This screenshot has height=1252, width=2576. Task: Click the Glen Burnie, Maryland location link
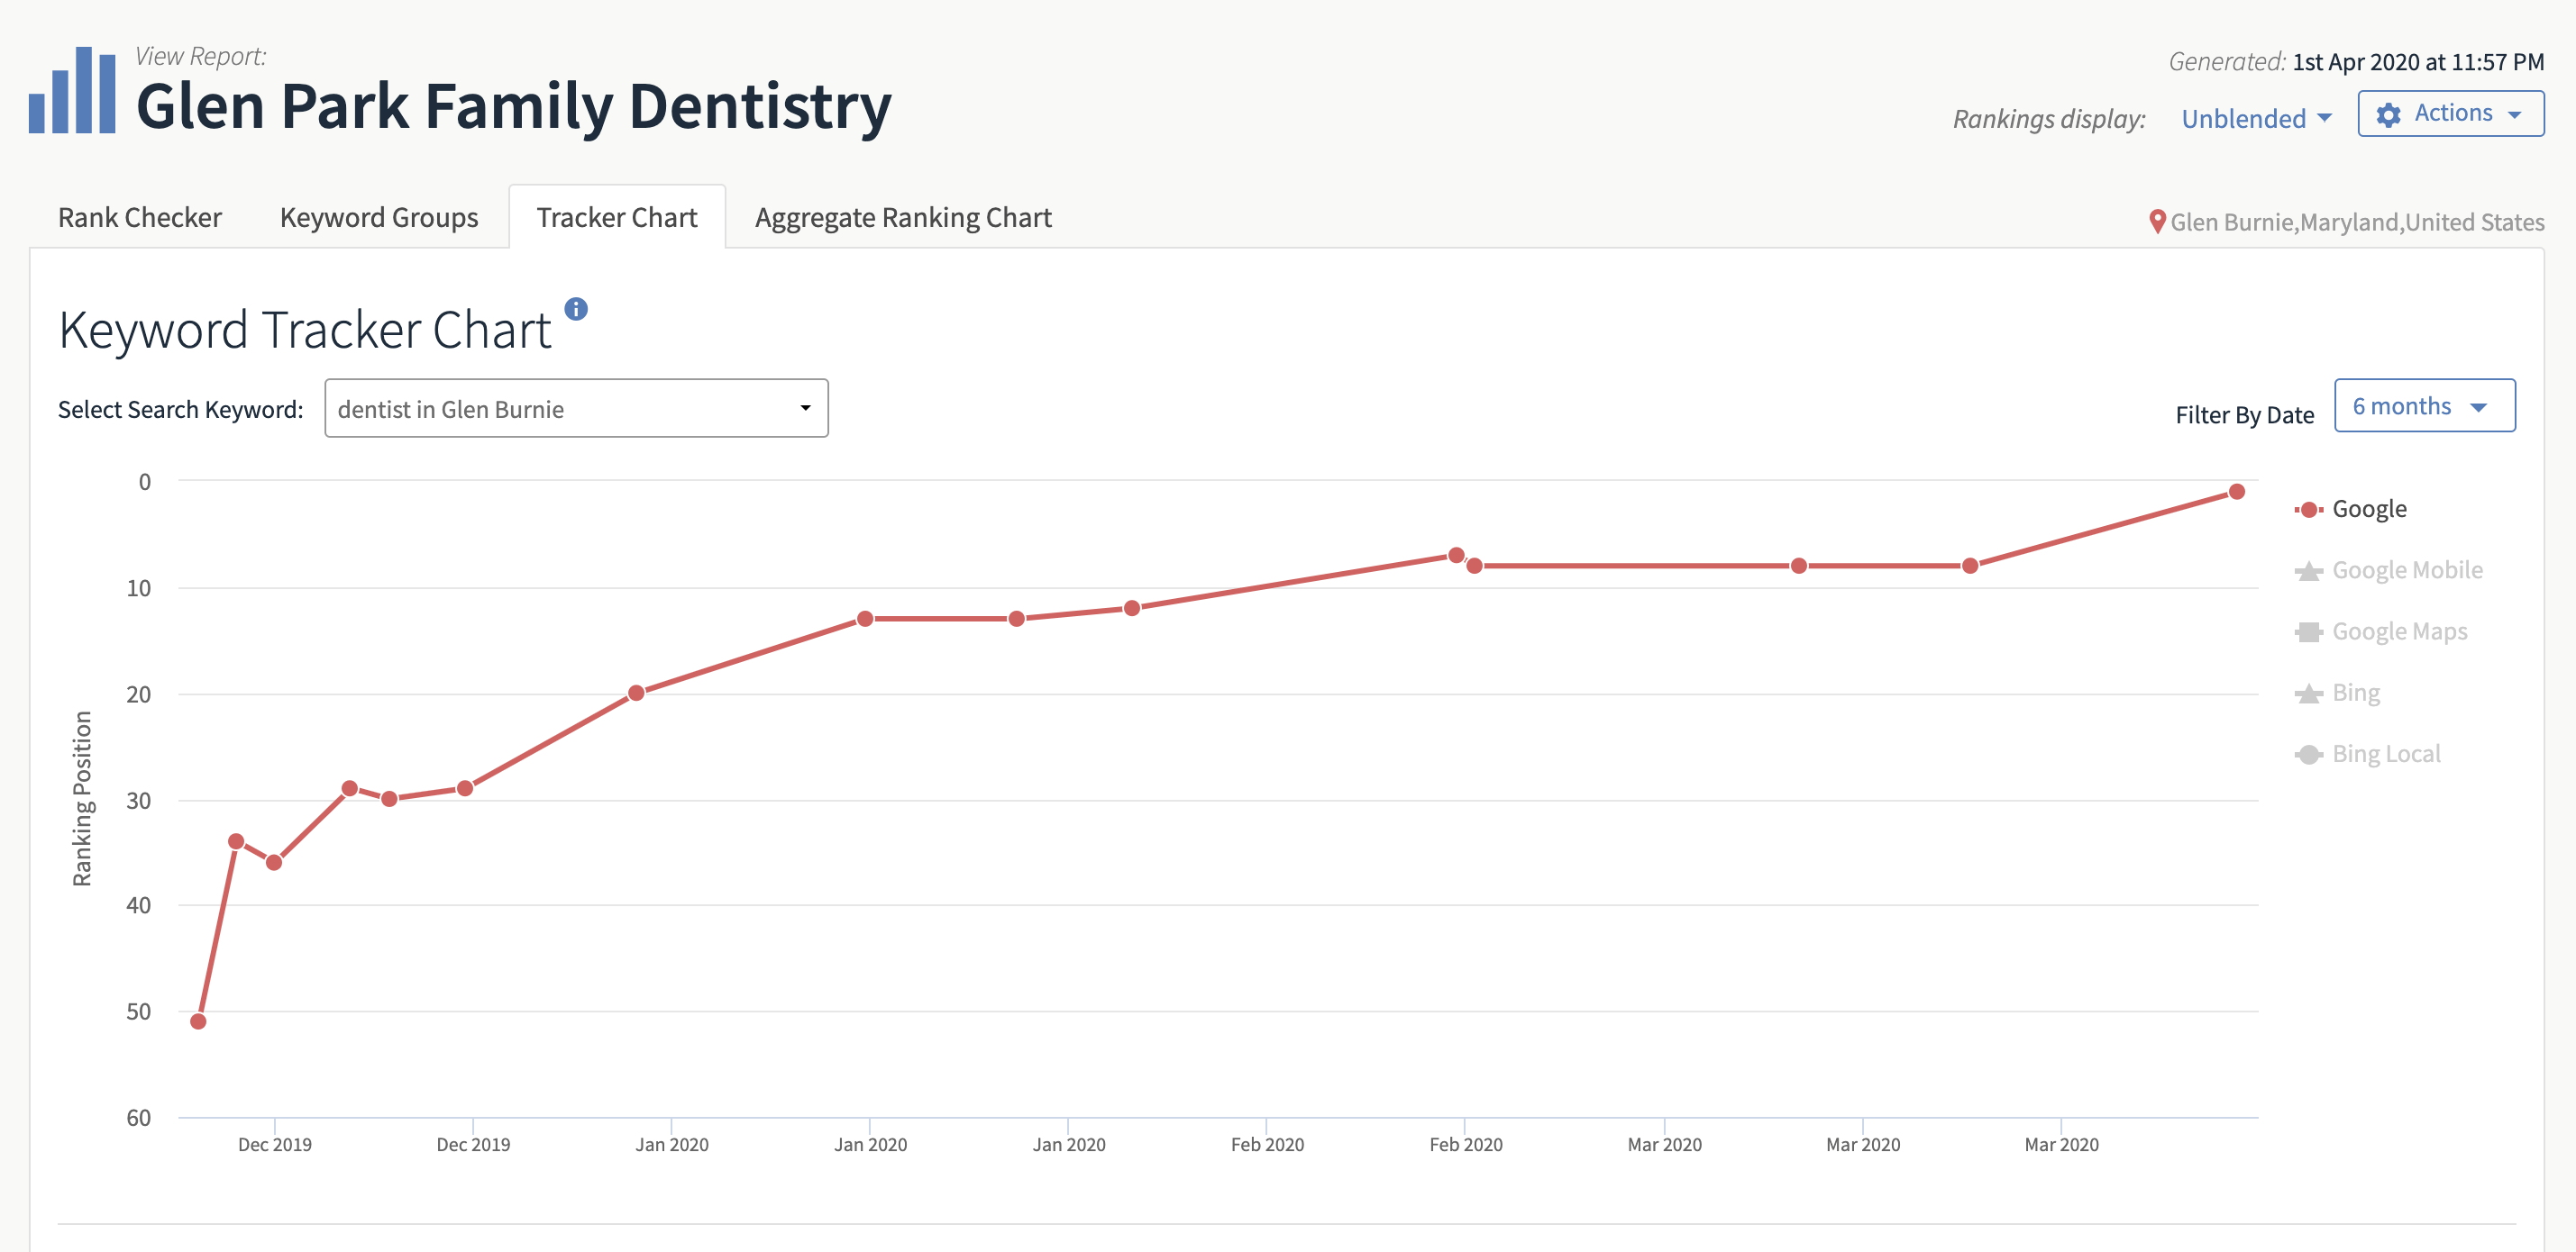(x=2357, y=222)
